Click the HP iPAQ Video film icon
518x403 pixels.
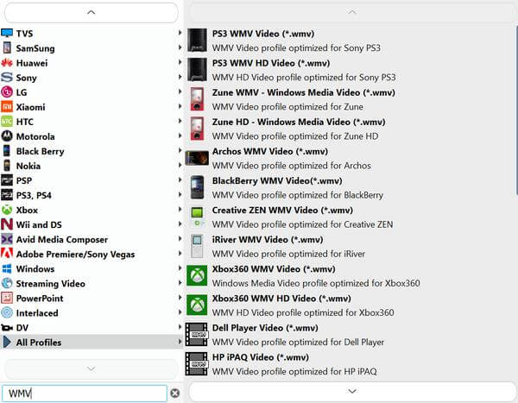(x=197, y=363)
